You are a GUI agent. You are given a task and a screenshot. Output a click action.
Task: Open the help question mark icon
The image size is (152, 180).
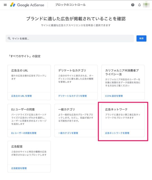pos(133,5)
